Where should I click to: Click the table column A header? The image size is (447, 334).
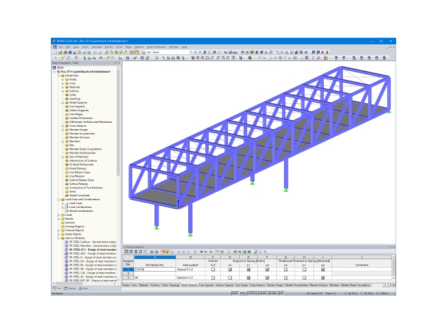pos(155,257)
